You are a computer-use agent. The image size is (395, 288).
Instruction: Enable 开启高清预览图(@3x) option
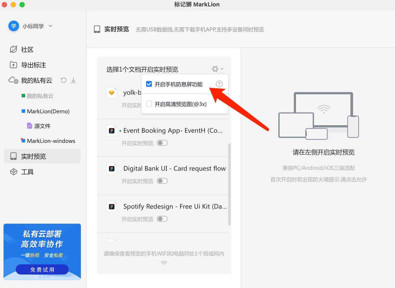pyautogui.click(x=149, y=104)
